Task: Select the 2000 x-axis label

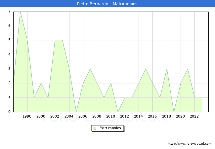Action: tap(41, 116)
